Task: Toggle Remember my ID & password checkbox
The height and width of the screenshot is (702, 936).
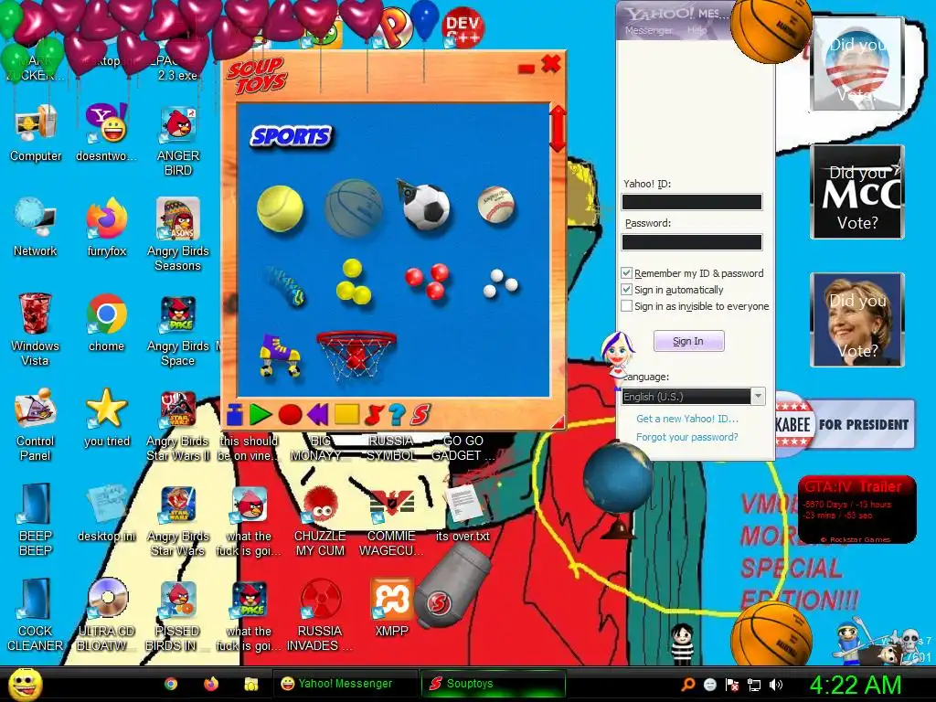Action: pos(626,272)
